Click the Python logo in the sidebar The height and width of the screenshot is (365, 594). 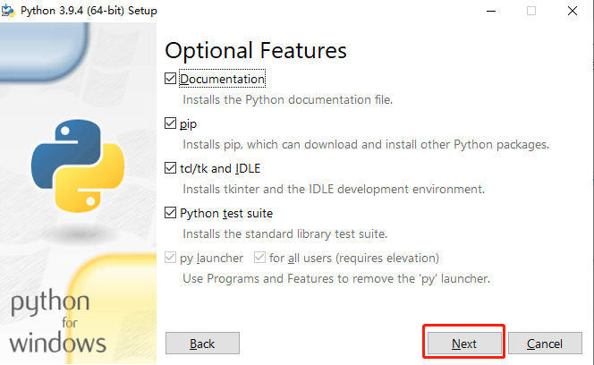click(x=78, y=166)
